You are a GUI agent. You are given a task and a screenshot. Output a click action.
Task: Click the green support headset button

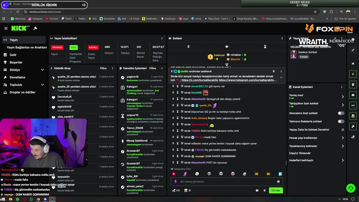point(351,188)
